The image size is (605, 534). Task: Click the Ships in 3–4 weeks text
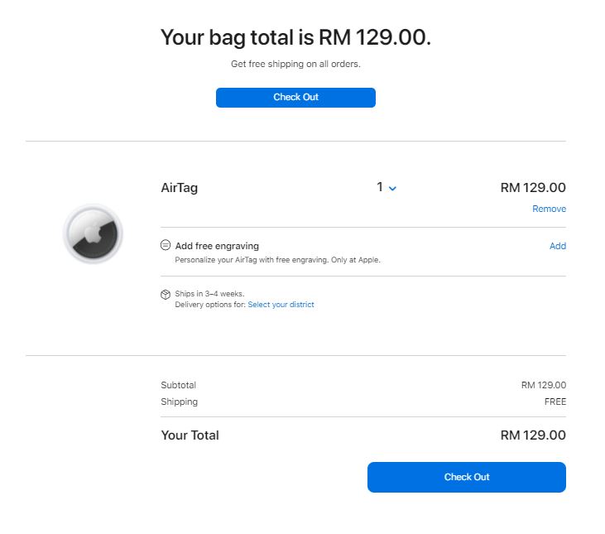[x=209, y=294]
